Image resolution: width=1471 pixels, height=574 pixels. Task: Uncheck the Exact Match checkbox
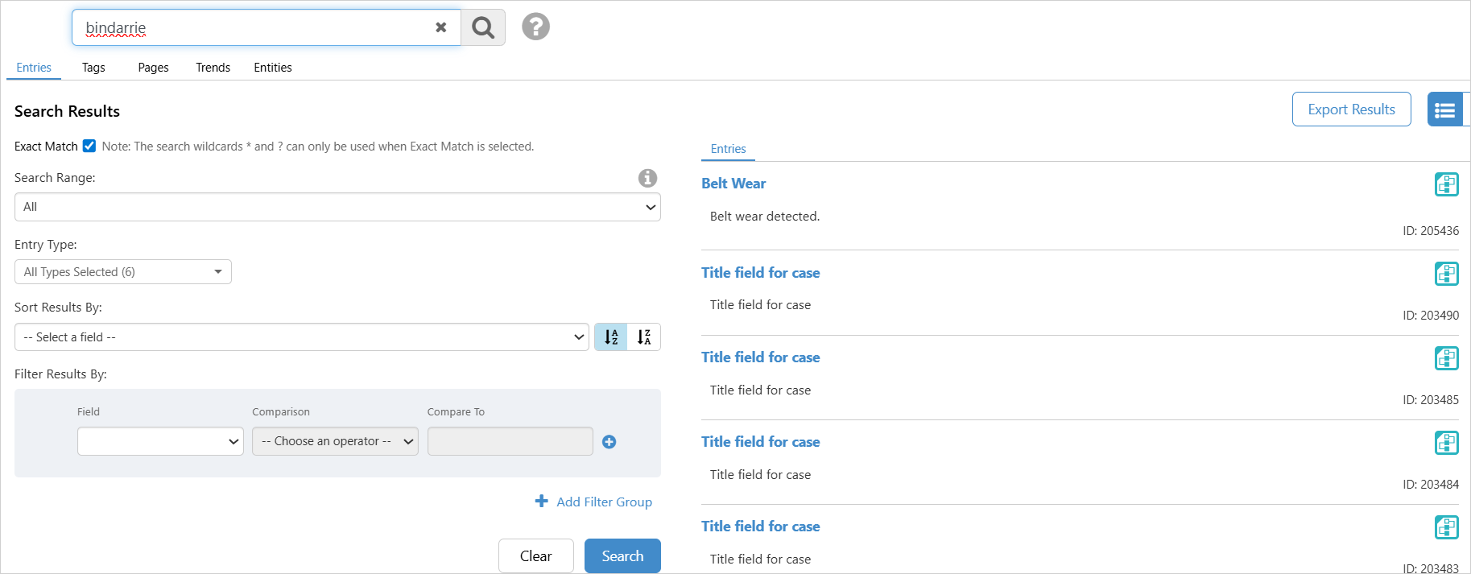point(89,146)
